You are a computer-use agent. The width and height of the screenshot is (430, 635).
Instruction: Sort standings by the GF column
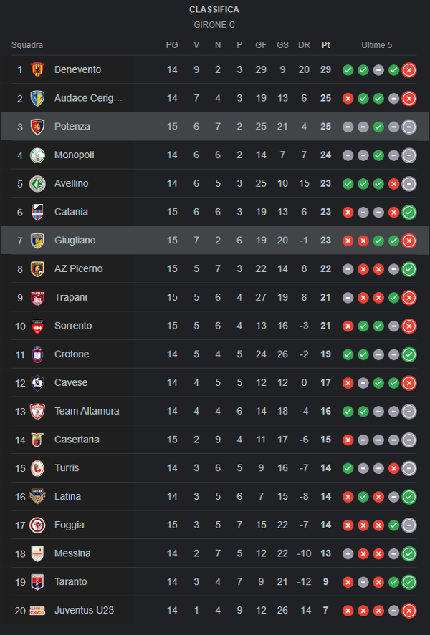(261, 45)
